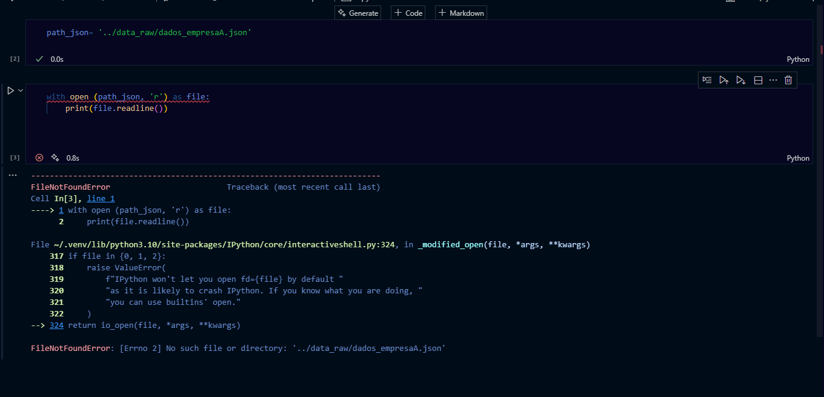Execute Cell and Below icon
This screenshot has height=397, width=824.
click(740, 80)
